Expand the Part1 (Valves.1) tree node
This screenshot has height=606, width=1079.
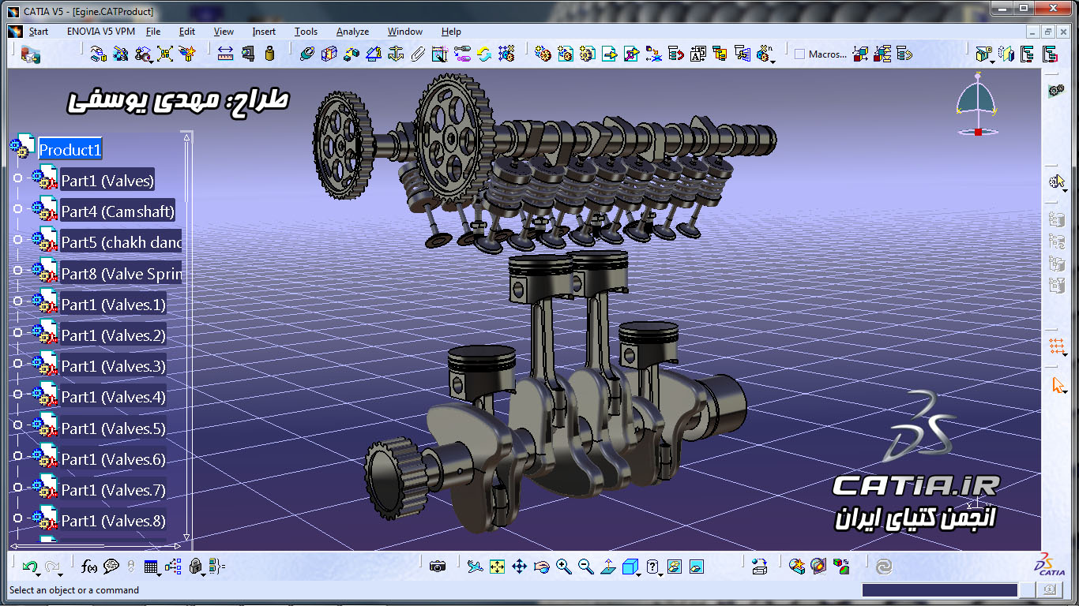point(18,301)
